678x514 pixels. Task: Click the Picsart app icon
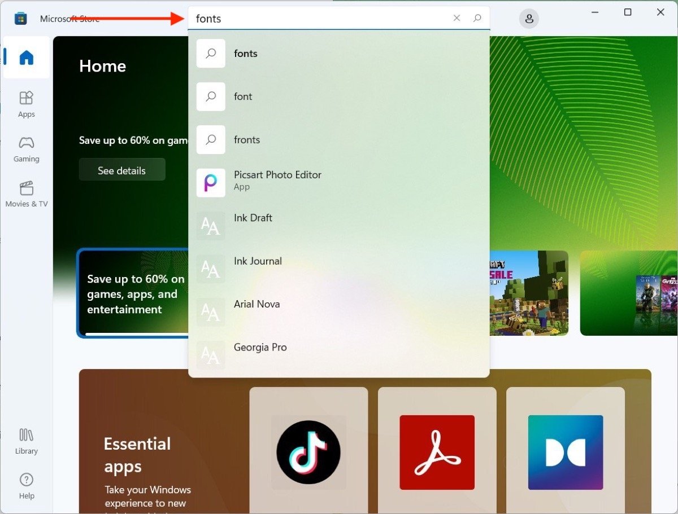pyautogui.click(x=211, y=183)
